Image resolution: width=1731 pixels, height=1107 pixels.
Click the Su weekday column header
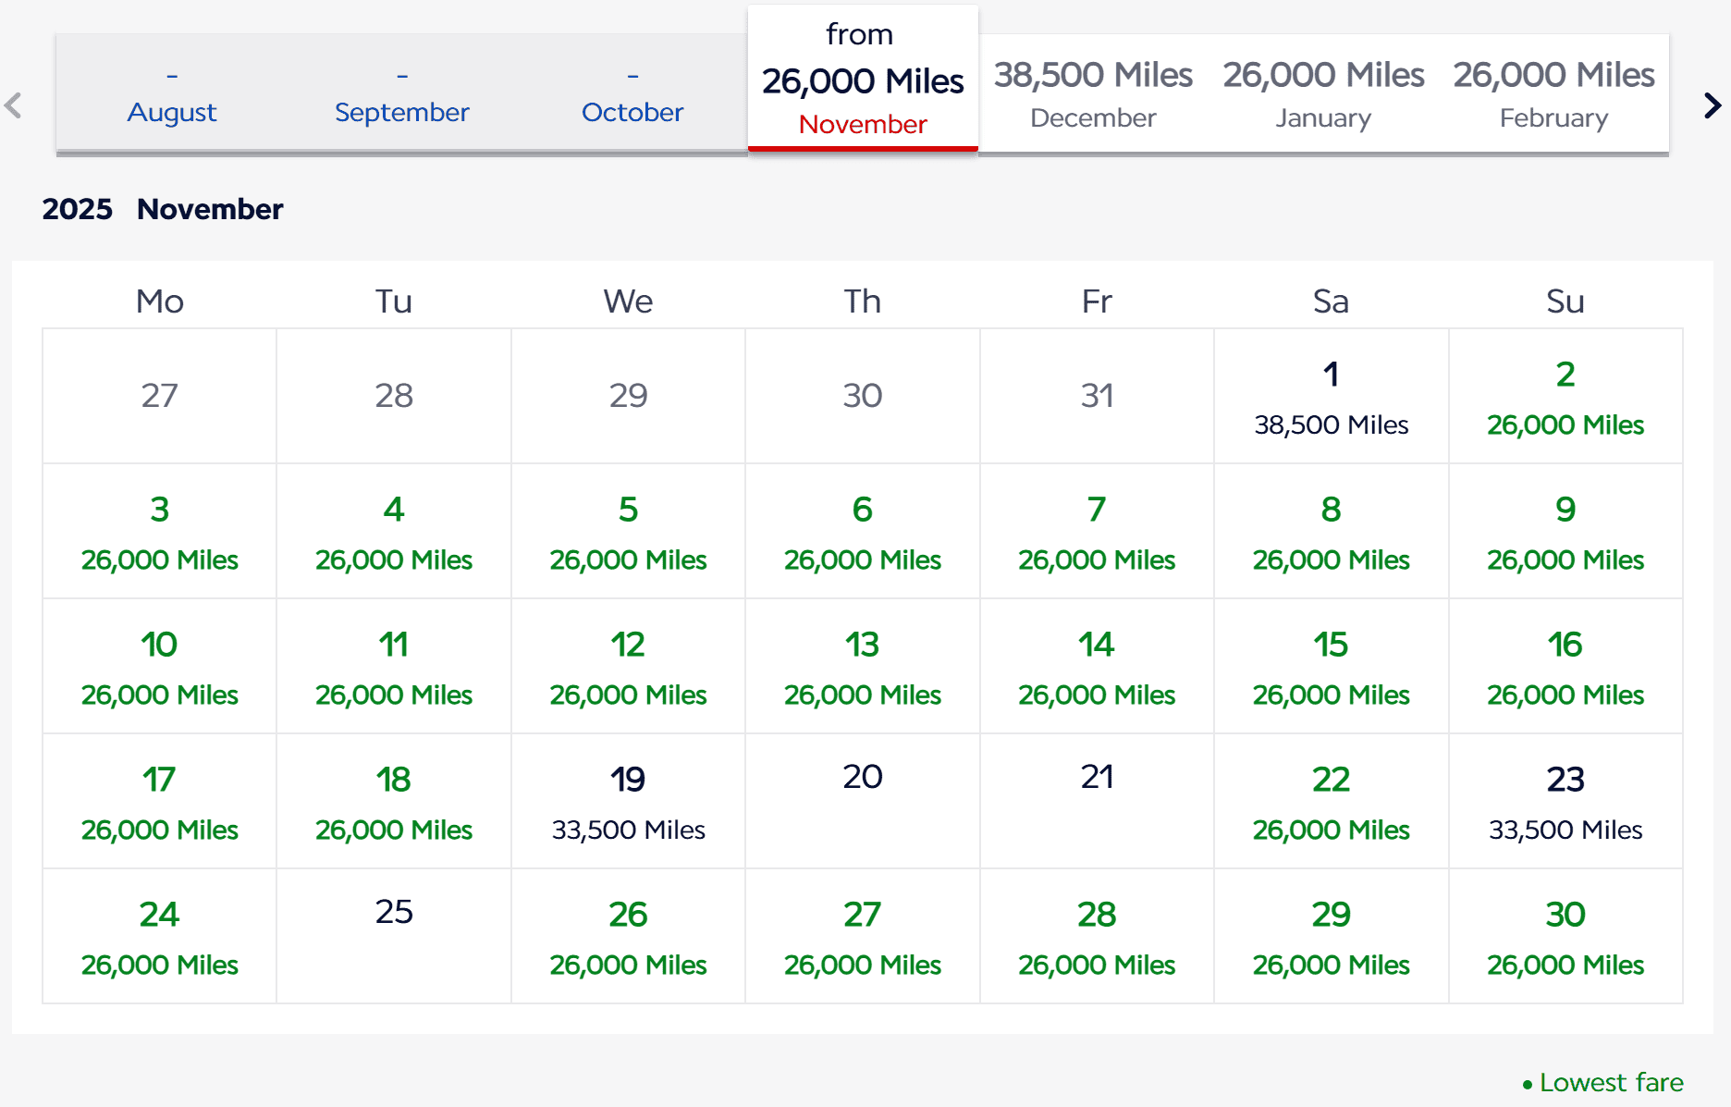pyautogui.click(x=1565, y=301)
